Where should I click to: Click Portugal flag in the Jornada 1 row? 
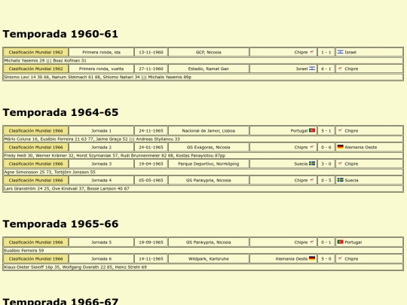point(312,130)
